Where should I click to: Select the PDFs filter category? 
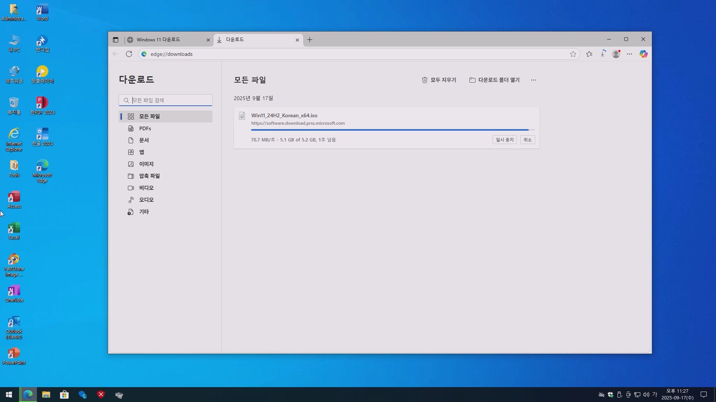(145, 128)
